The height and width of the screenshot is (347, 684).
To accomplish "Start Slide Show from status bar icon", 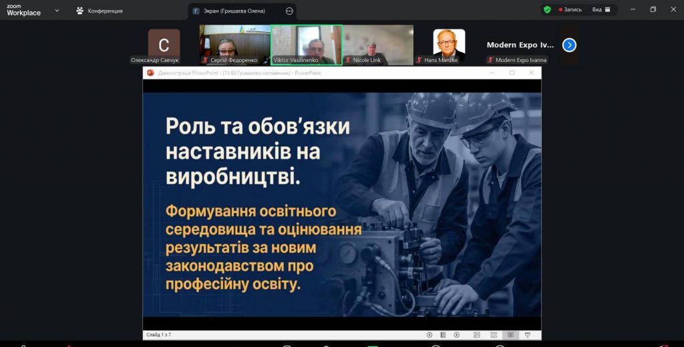I will [x=528, y=334].
